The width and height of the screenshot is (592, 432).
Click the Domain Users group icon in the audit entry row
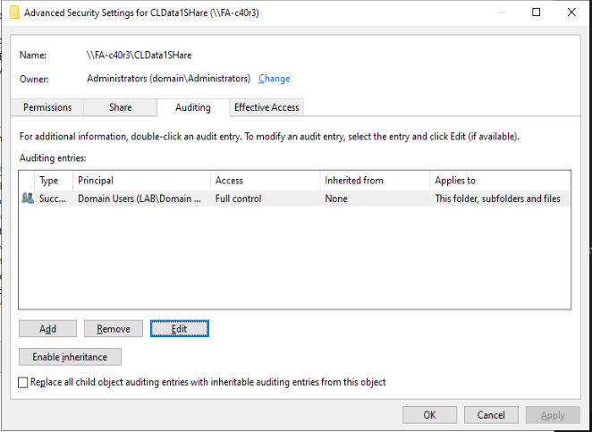coord(28,198)
